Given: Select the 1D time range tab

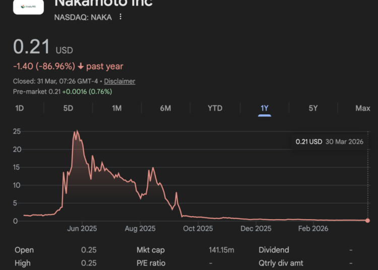Looking at the screenshot, I should click(x=20, y=108).
